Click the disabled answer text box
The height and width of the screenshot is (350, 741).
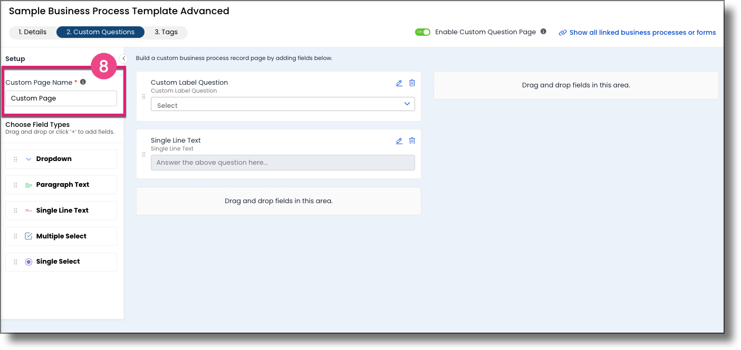click(283, 163)
